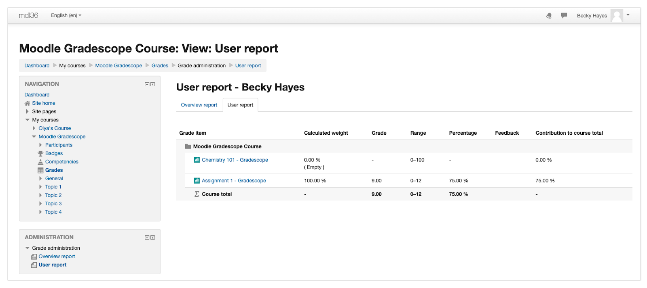647x288 pixels.
Task: Select the User report tab
Action: point(240,105)
